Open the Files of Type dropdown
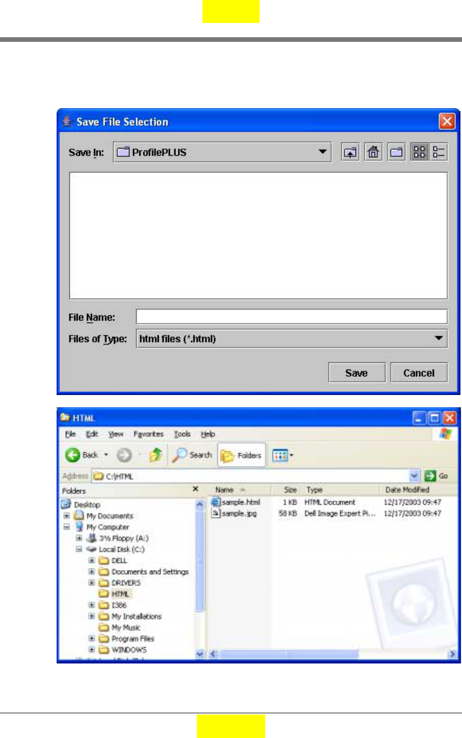462x738 pixels. pyautogui.click(x=292, y=338)
